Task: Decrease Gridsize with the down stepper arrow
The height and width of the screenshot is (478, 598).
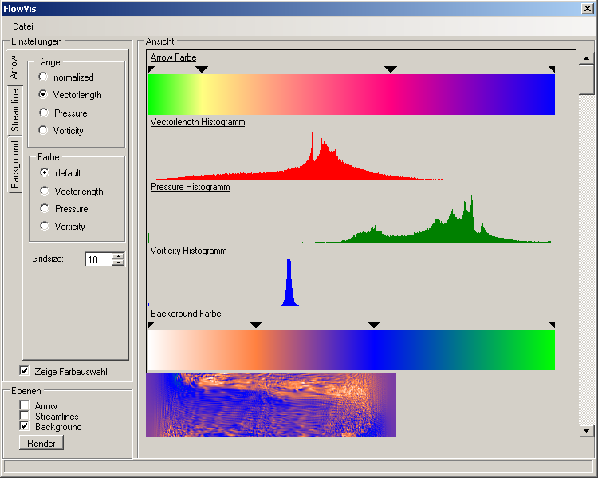Action: [x=118, y=263]
